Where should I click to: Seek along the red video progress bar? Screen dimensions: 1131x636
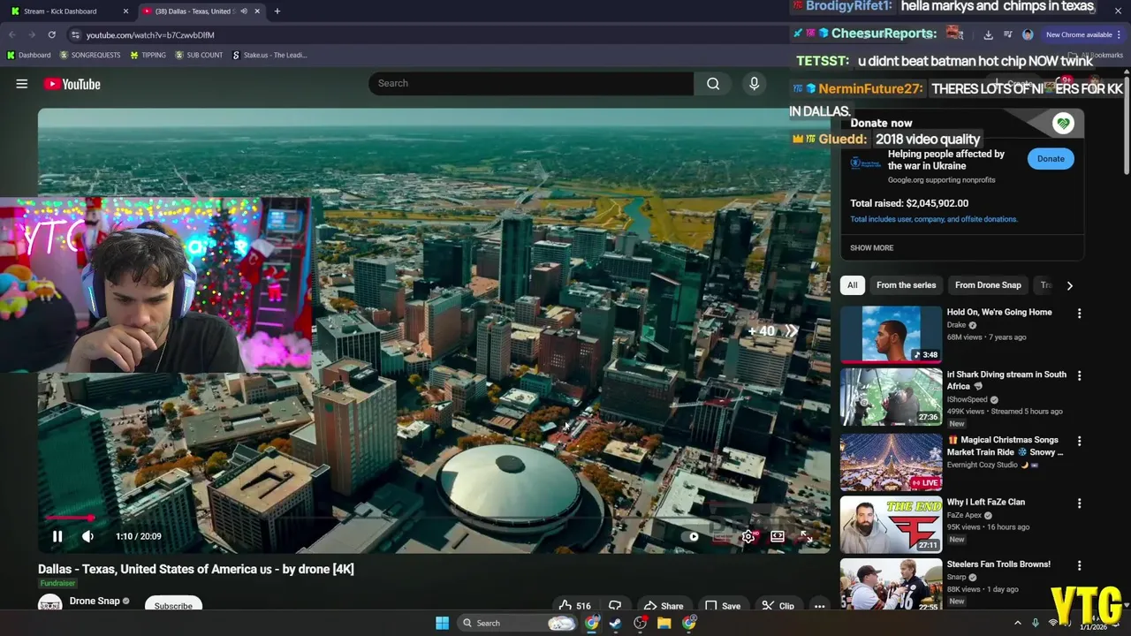coord(69,518)
